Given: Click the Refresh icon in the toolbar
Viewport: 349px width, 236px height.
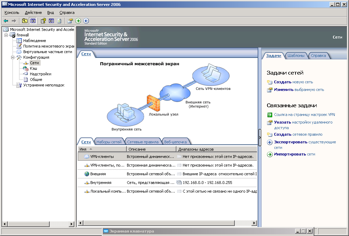Looking at the screenshot, I should 59,21.
